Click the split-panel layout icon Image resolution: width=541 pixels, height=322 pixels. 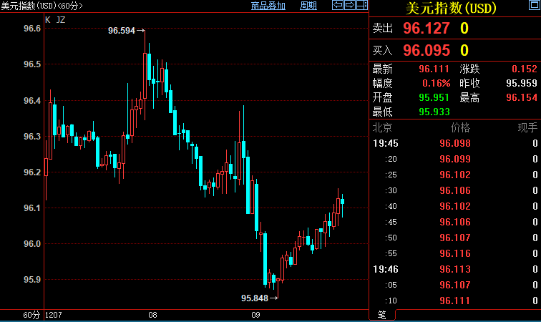tap(361, 6)
